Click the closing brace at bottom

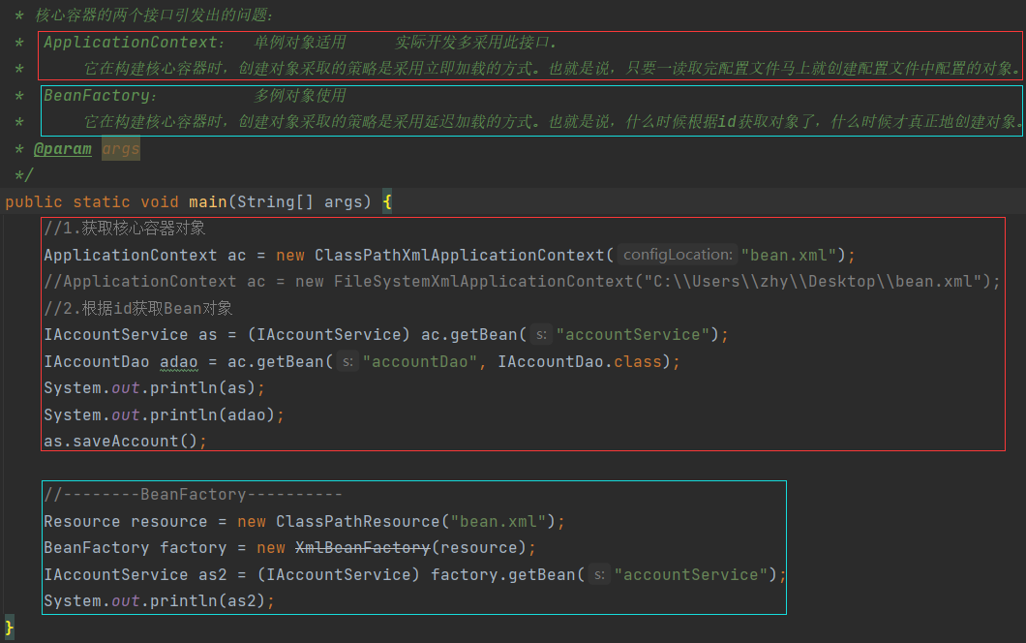[9, 628]
